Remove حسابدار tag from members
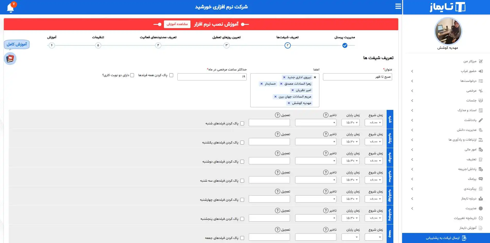The image size is (490, 243). pos(262,84)
